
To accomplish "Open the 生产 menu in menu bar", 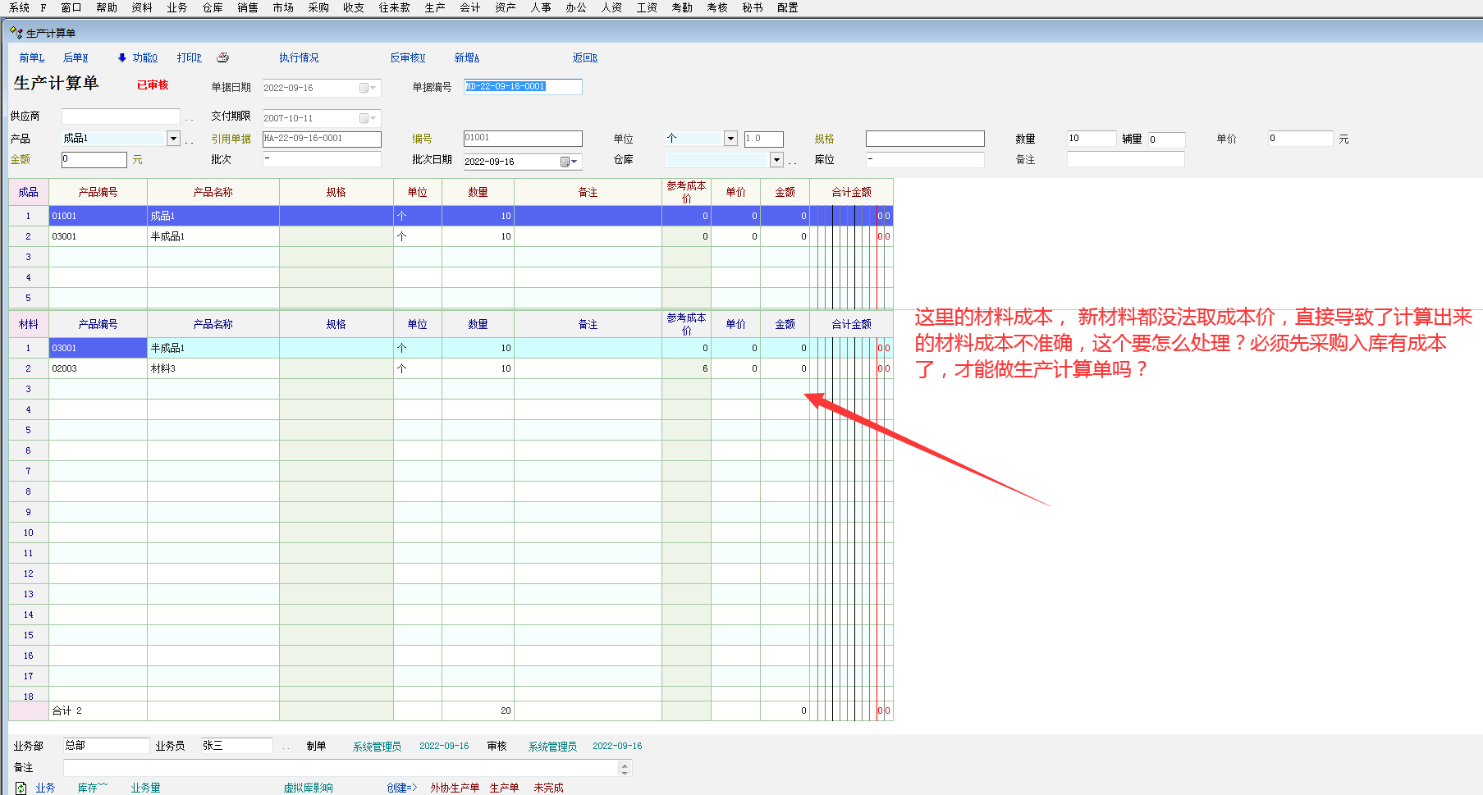I will point(435,7).
